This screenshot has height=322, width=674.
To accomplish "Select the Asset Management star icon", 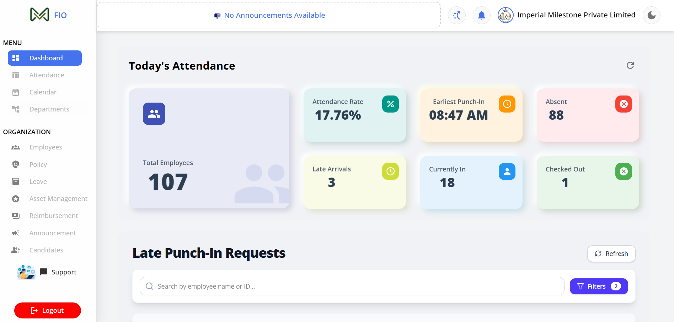I will pyautogui.click(x=16, y=198).
